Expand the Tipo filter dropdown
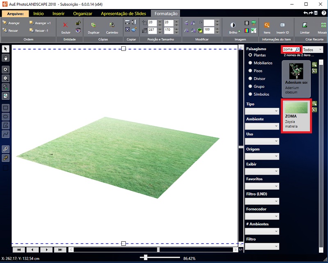This screenshot has height=263, width=328. (x=262, y=111)
